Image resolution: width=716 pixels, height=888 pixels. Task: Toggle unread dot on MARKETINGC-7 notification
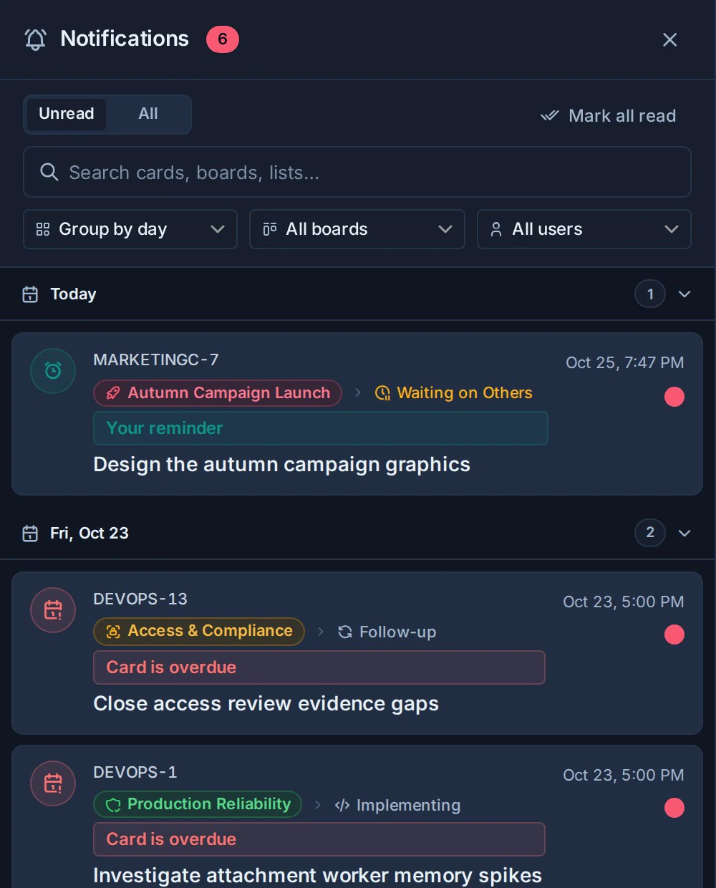coord(674,397)
